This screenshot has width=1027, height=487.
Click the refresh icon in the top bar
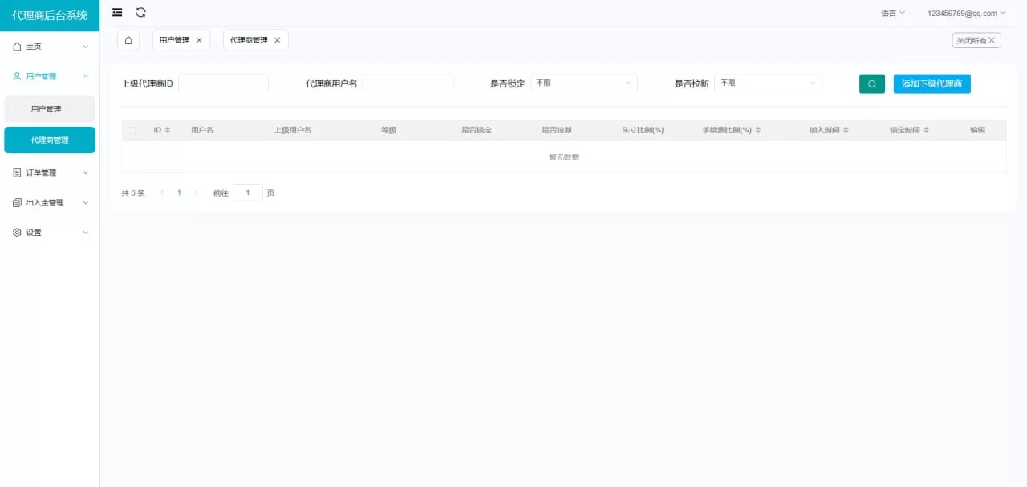141,12
